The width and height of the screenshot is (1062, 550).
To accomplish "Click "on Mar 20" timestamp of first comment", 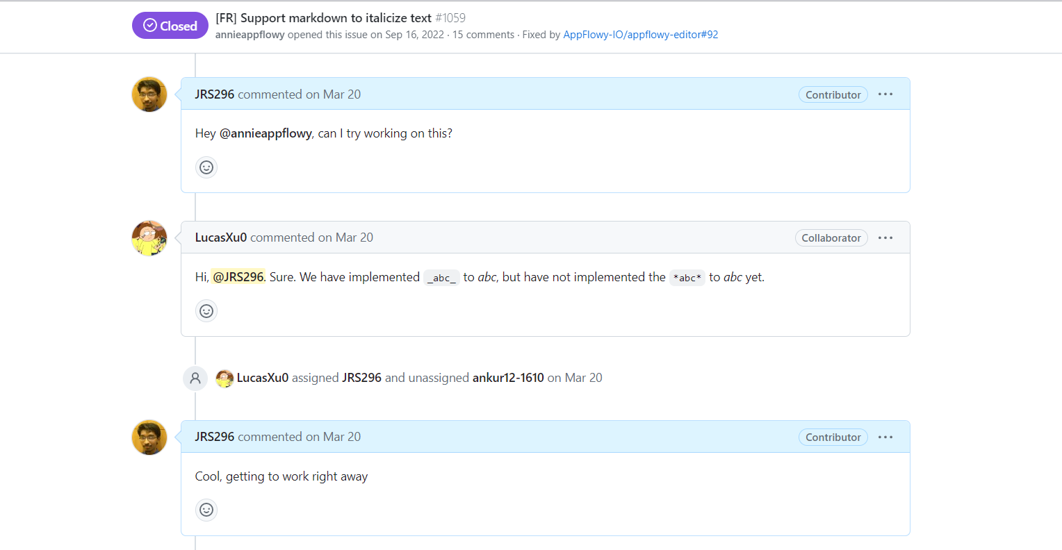I will 334,94.
